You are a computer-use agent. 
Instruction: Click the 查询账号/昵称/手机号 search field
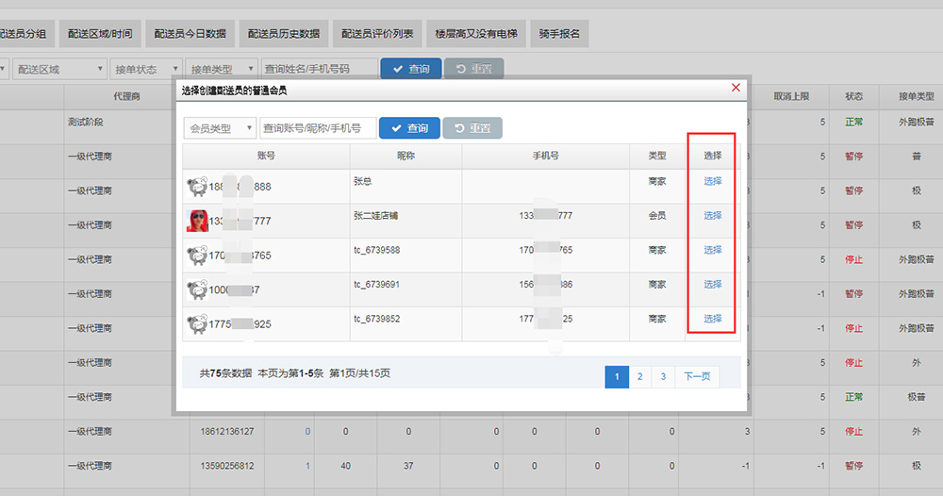(318, 128)
